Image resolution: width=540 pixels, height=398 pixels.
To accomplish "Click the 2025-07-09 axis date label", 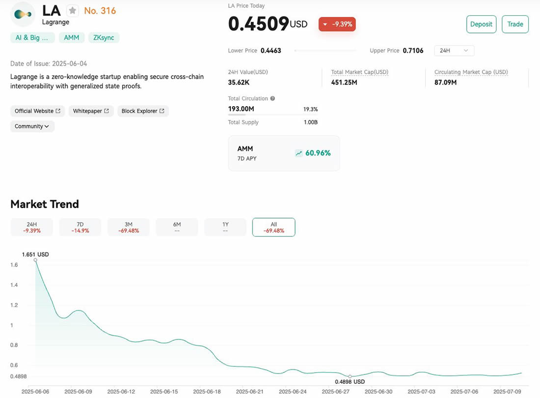I will 507,392.
